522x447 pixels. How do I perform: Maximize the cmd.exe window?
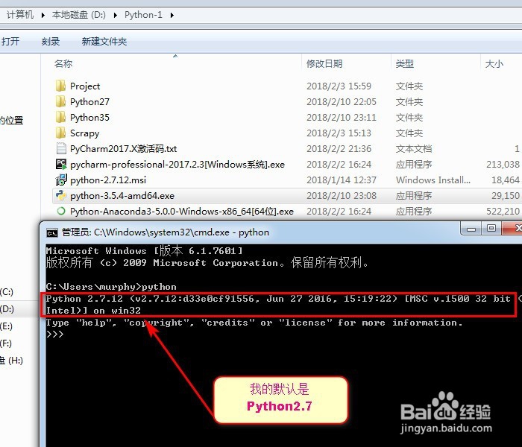(491, 228)
